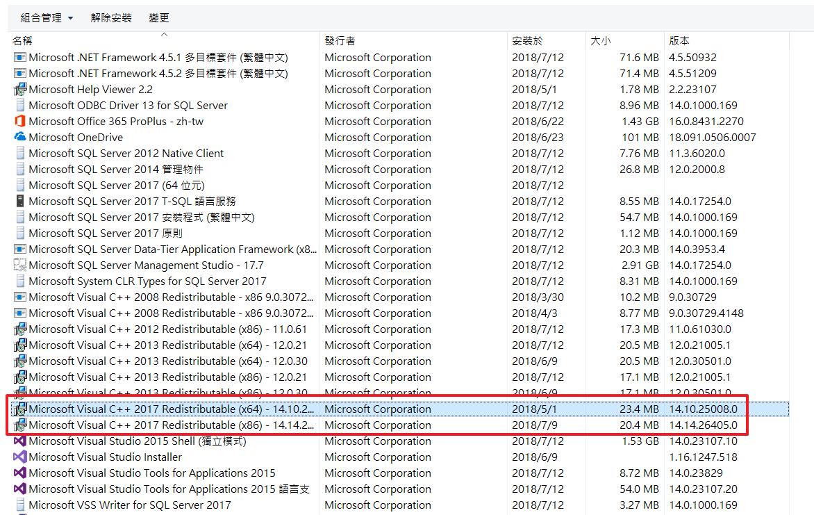Click the Tools for Applications 2015 語言支 icon
Screen dimensions: 814x515
(x=19, y=489)
